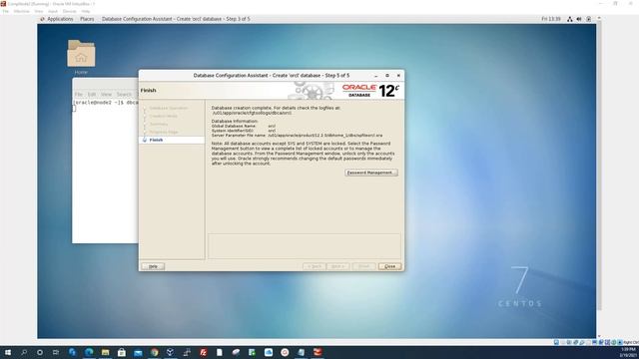639x359 pixels.
Task: Select the Database Operation step in sidebar
Action: [x=169, y=108]
